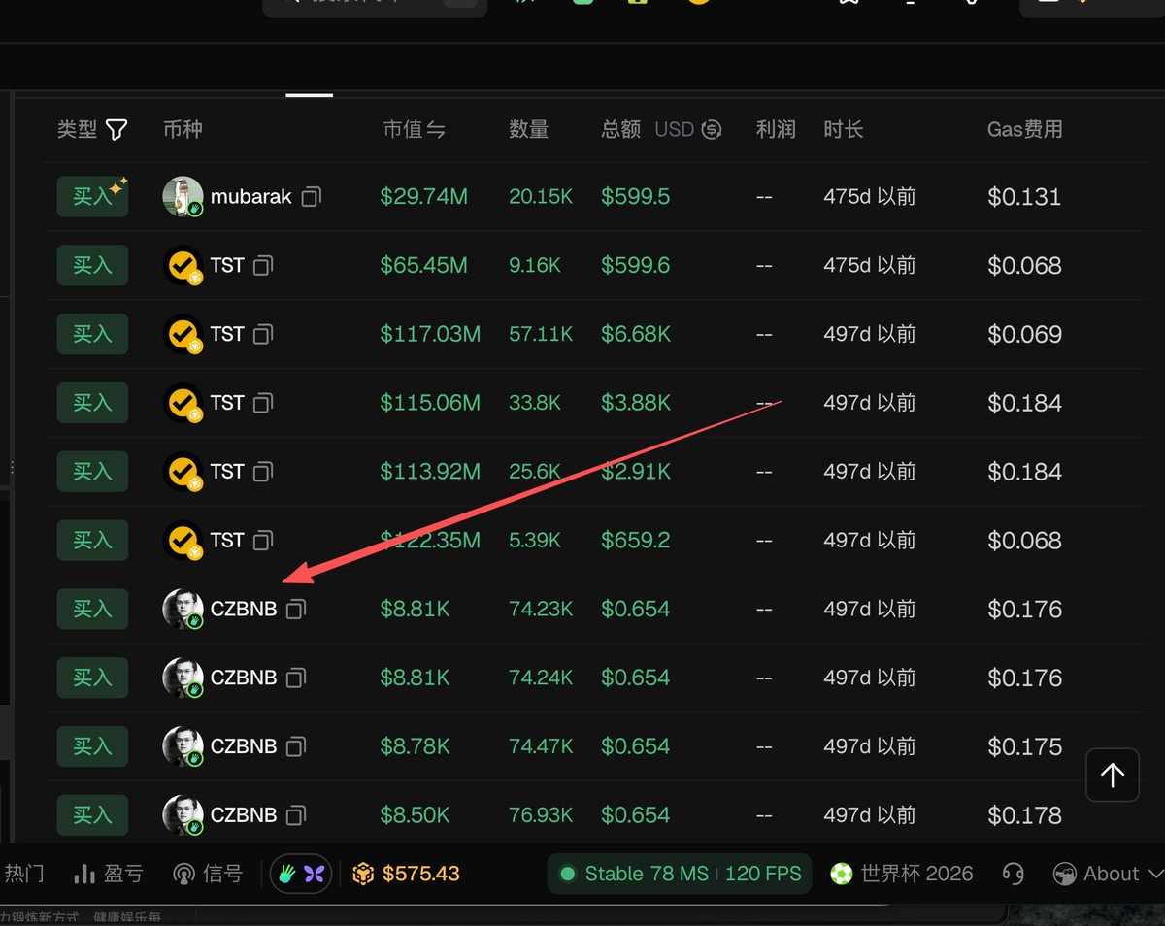Image resolution: width=1165 pixels, height=926 pixels.
Task: Click the 总额 column header
Action: tap(621, 129)
